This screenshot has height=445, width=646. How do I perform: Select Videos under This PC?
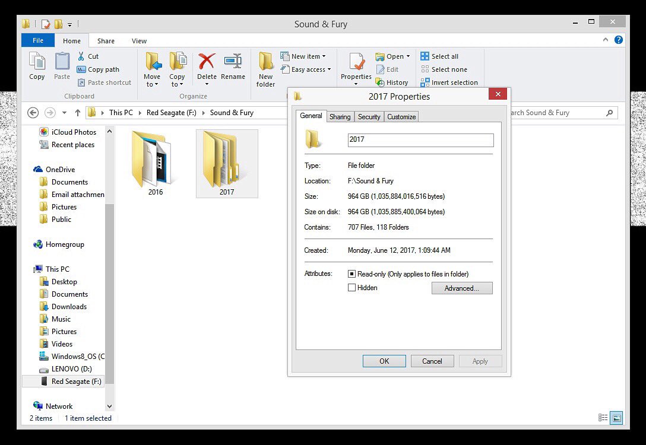coord(56,344)
